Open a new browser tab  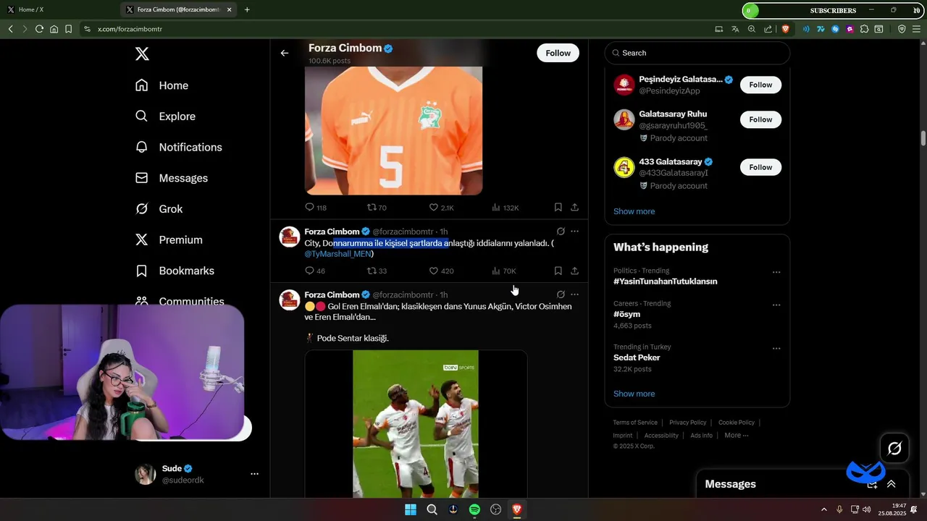pyautogui.click(x=247, y=9)
